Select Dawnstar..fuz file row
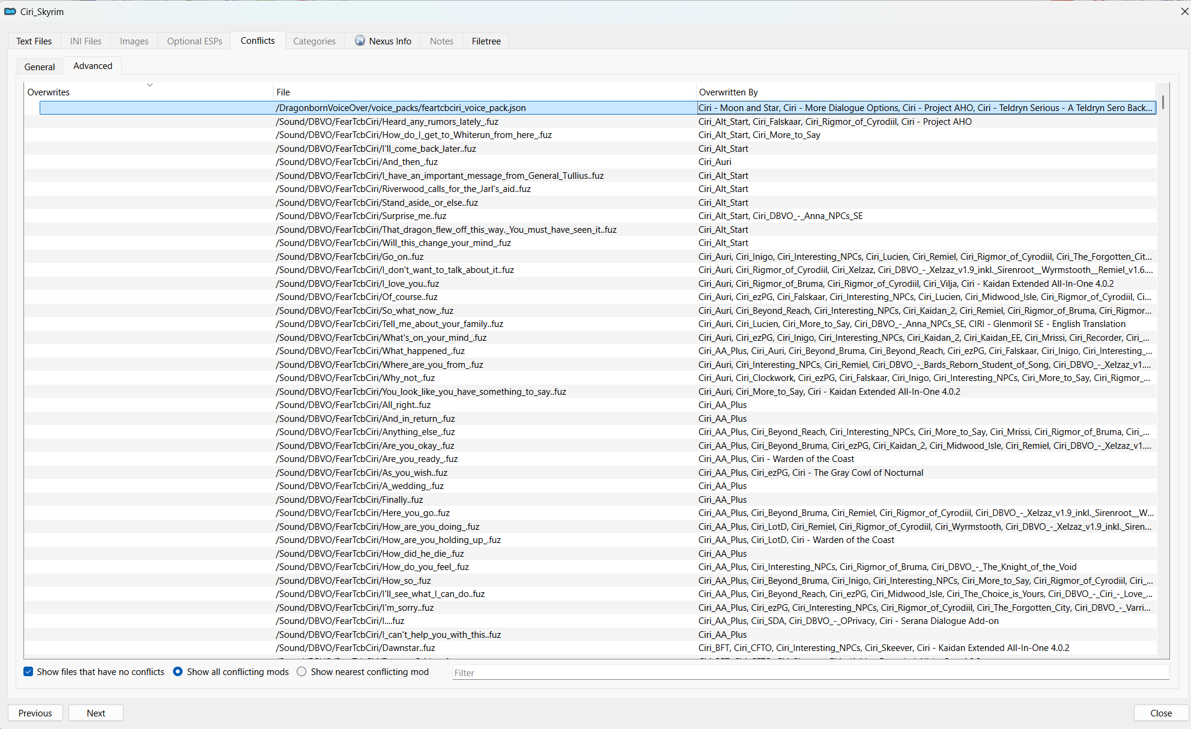 click(590, 648)
